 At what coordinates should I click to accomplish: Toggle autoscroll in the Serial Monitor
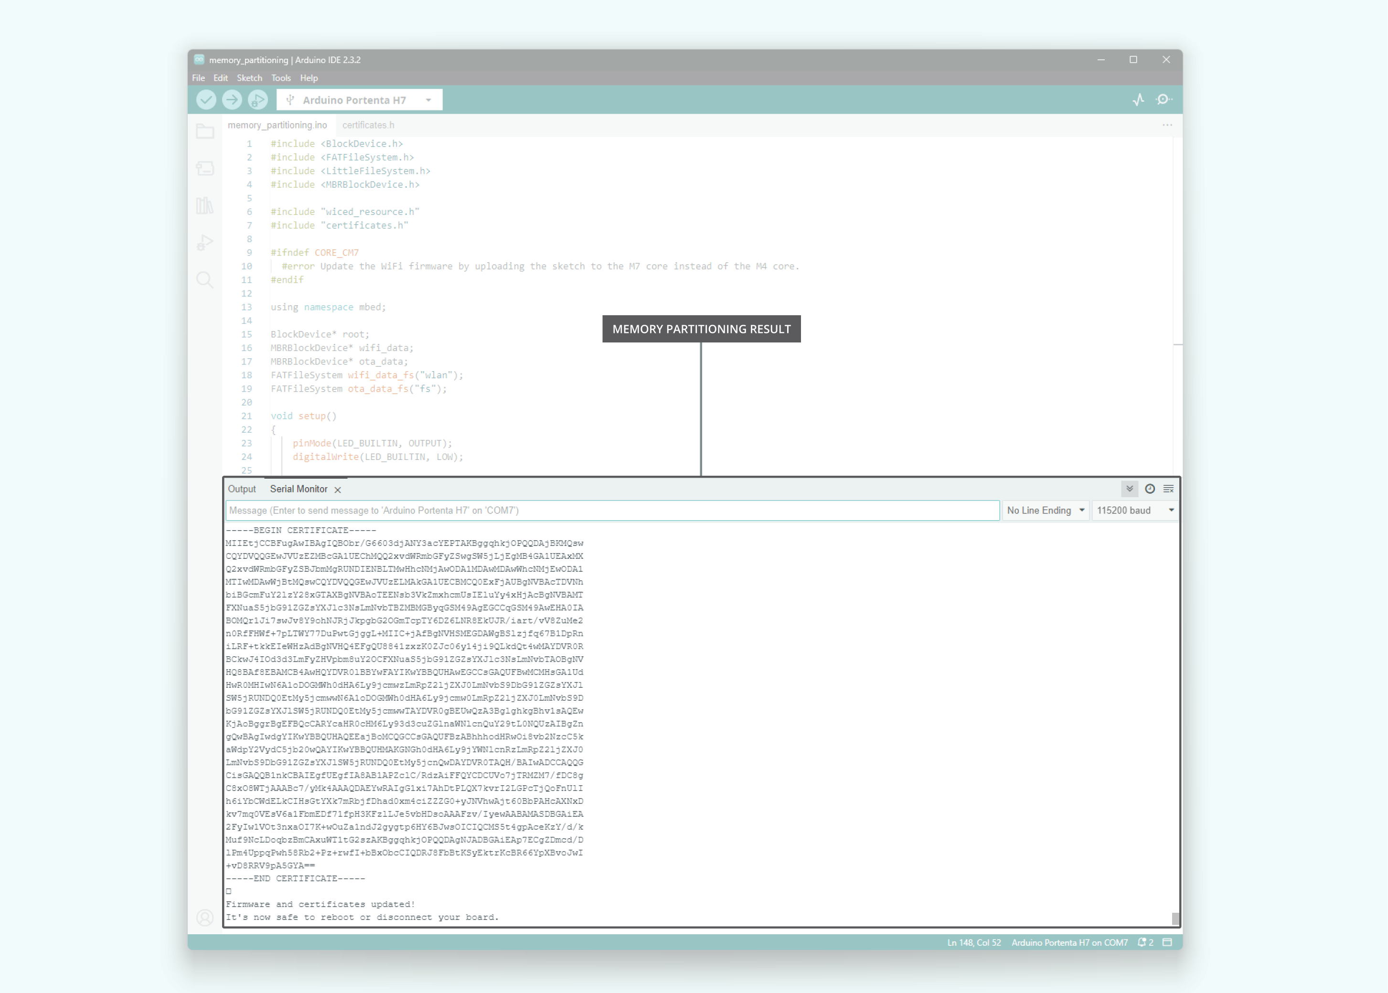pos(1129,489)
